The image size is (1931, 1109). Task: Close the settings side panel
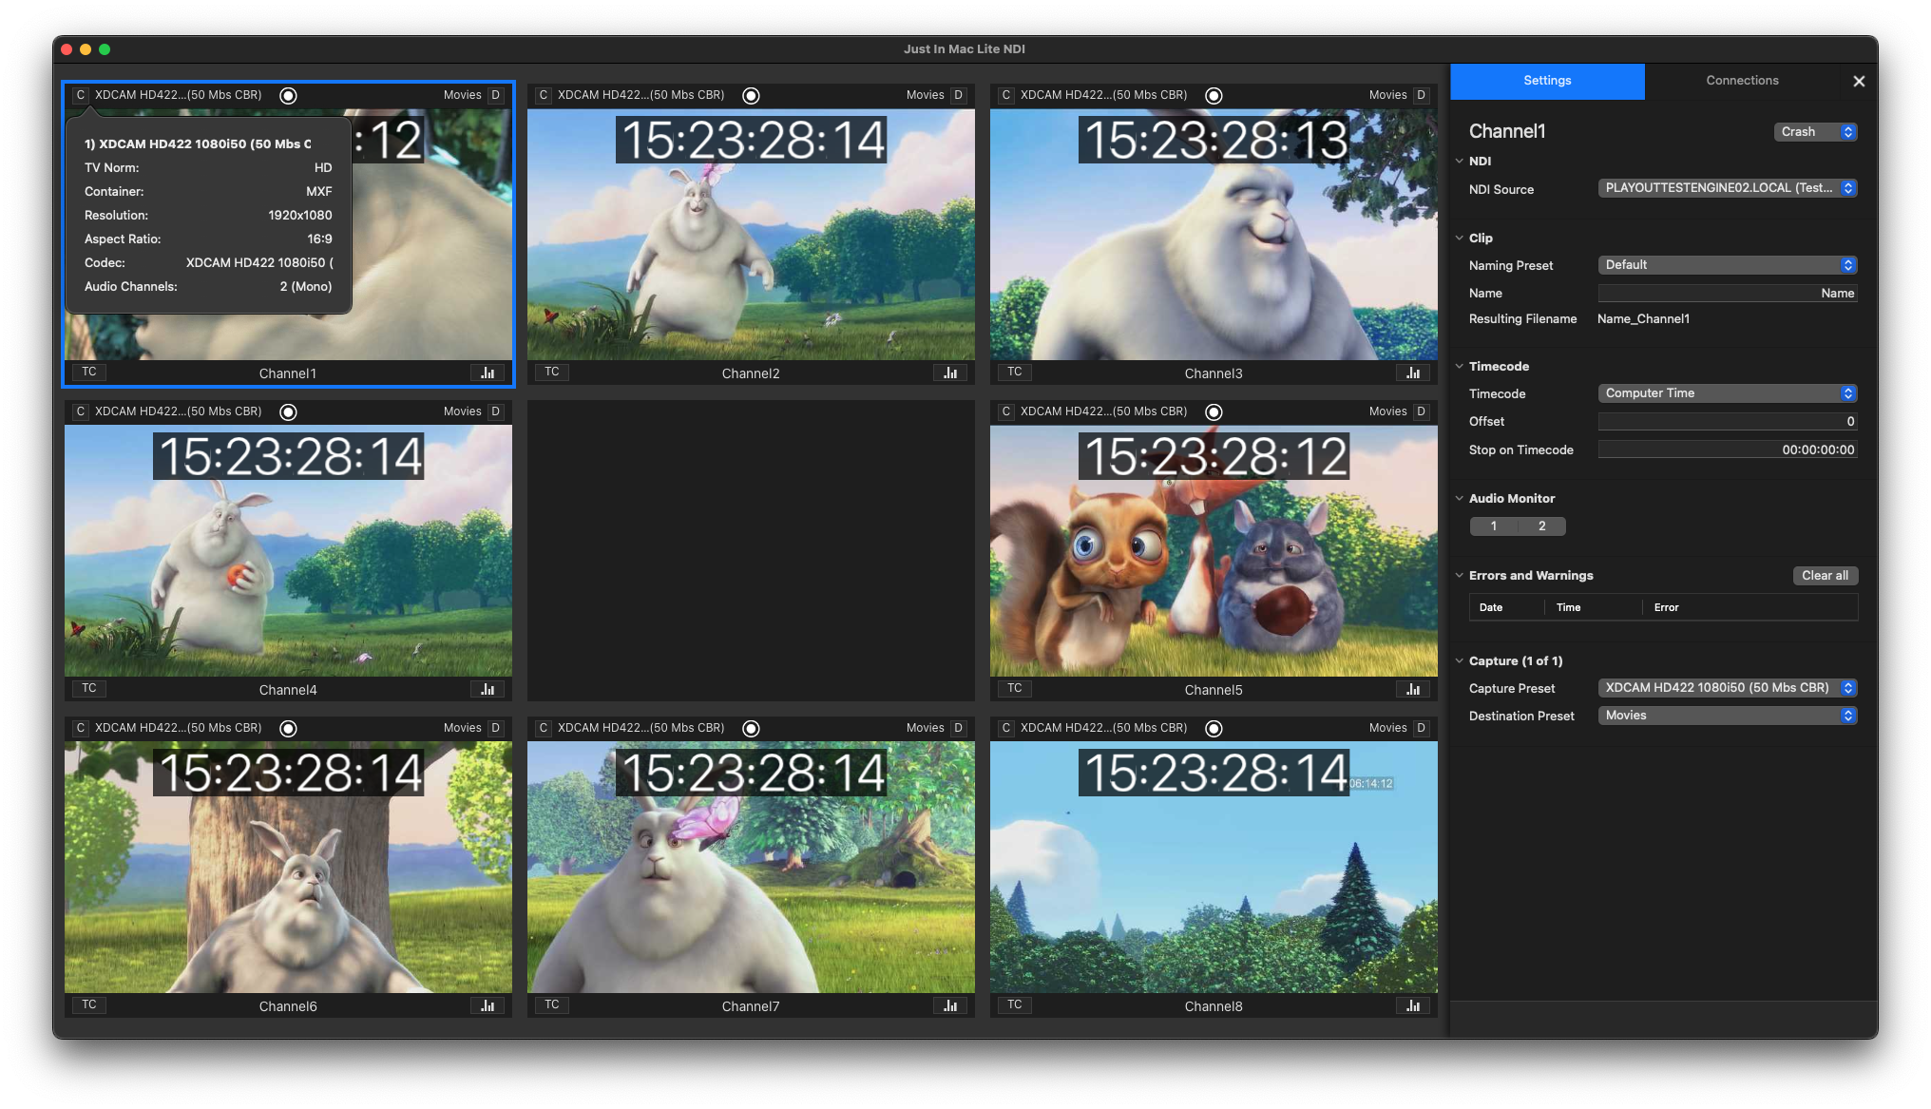coord(1859,82)
